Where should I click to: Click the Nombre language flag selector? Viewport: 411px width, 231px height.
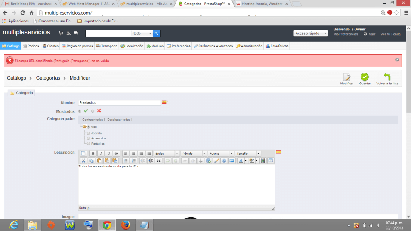point(164,102)
